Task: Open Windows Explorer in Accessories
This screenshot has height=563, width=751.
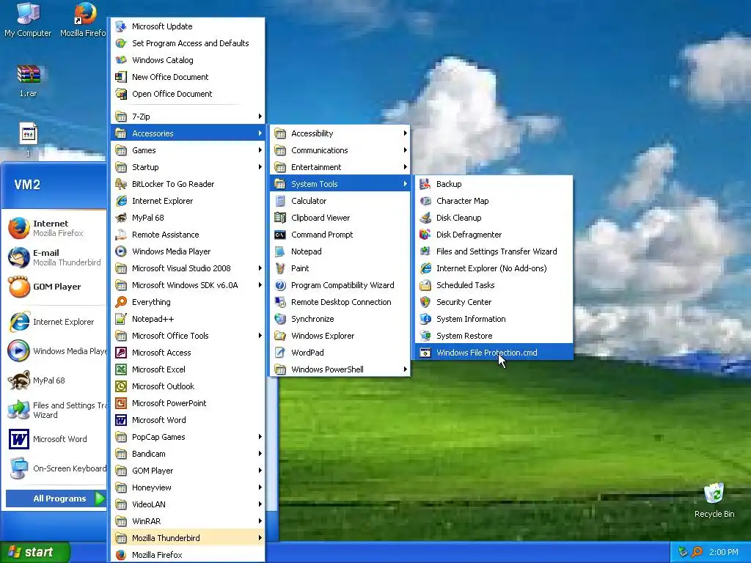Action: coord(340,336)
